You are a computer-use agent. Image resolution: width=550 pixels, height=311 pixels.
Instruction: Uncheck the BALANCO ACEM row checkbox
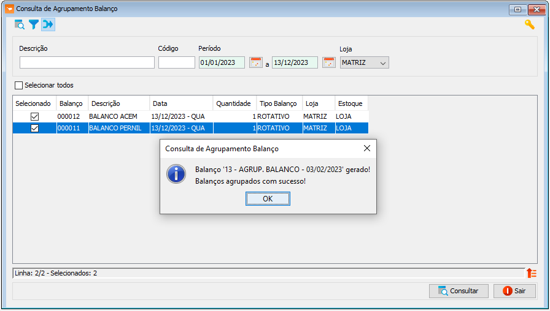[x=34, y=116]
